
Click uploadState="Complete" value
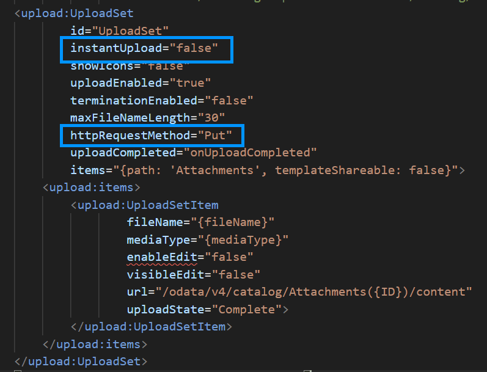pos(247,309)
